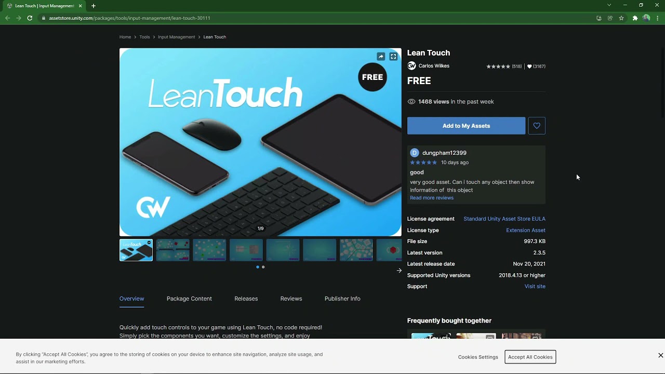Click the Carlos Wilkes publisher logo
The height and width of the screenshot is (374, 665).
click(x=411, y=66)
